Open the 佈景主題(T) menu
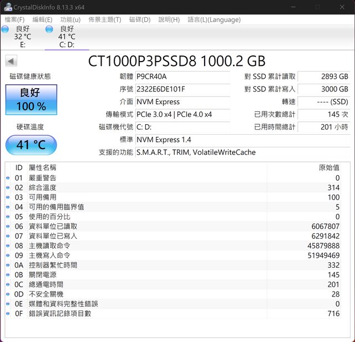The width and height of the screenshot is (355, 342). pos(105,19)
